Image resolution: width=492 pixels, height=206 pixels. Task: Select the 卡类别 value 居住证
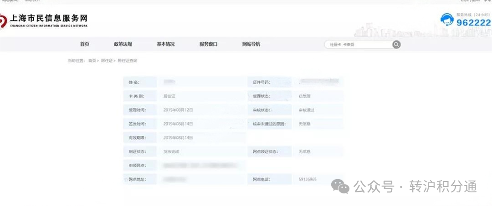(169, 96)
